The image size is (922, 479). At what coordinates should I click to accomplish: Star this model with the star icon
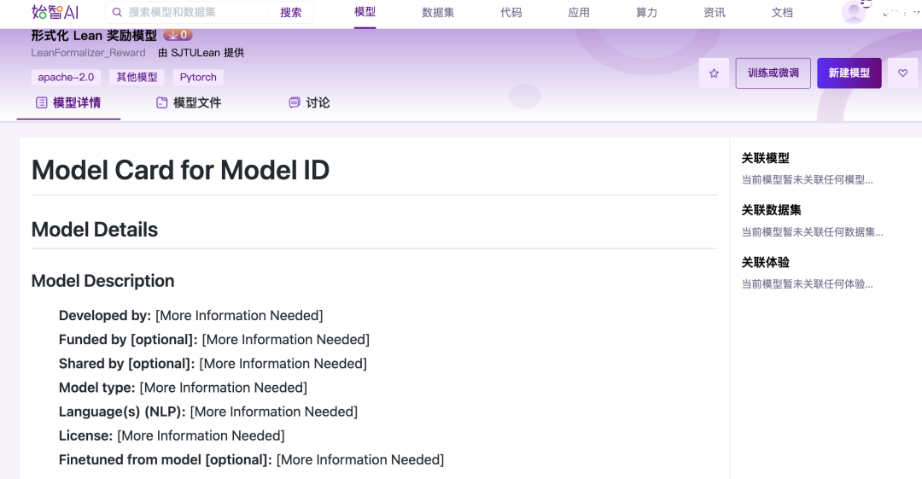[x=714, y=73]
